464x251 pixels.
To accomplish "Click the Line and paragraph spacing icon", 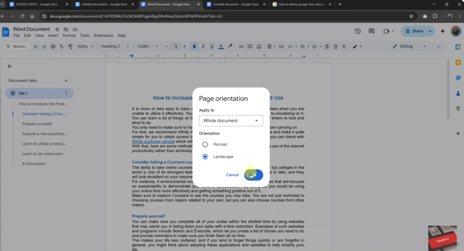I will click(281, 46).
